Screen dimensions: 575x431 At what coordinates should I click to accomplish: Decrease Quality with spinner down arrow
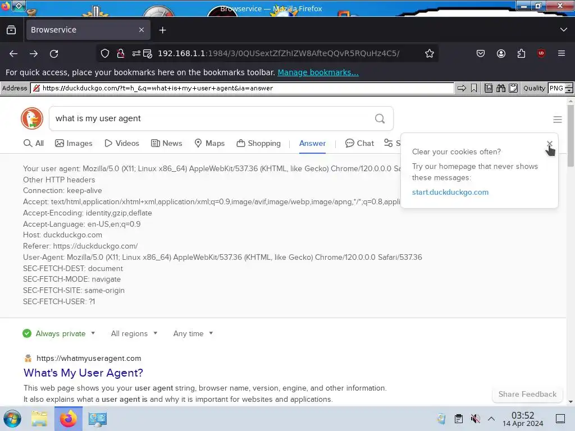pos(569,90)
